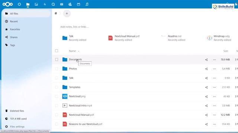The image size is (238, 133).
Task: Open more actions for Talk folder
Action: click(214, 78)
